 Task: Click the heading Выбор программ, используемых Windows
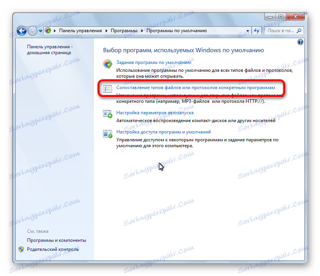[x=183, y=50]
